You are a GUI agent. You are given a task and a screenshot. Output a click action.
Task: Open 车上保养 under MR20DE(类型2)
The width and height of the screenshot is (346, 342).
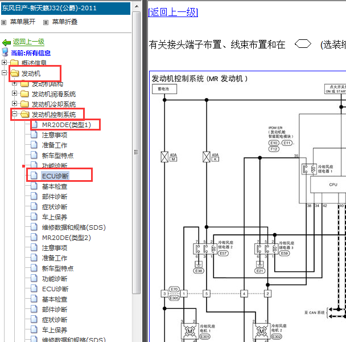pos(55,330)
